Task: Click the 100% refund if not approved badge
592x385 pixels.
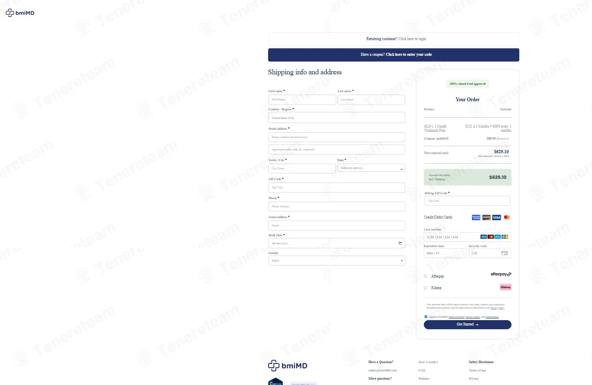Action: [468, 84]
